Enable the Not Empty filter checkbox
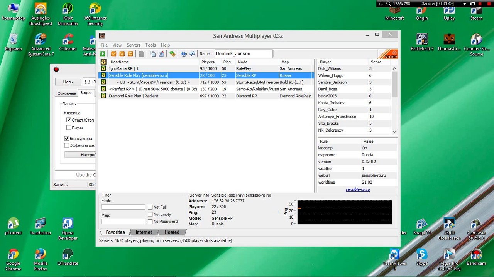The image size is (494, 277). pos(150,214)
